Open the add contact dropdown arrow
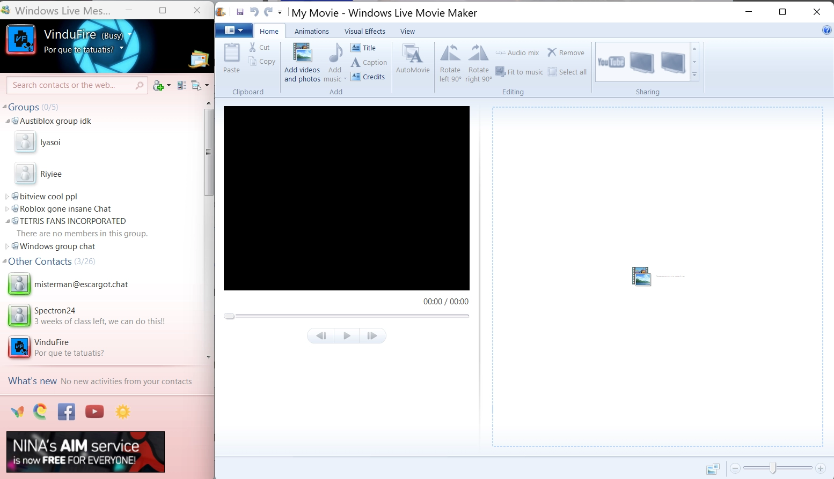Image resolution: width=834 pixels, height=479 pixels. pos(169,86)
